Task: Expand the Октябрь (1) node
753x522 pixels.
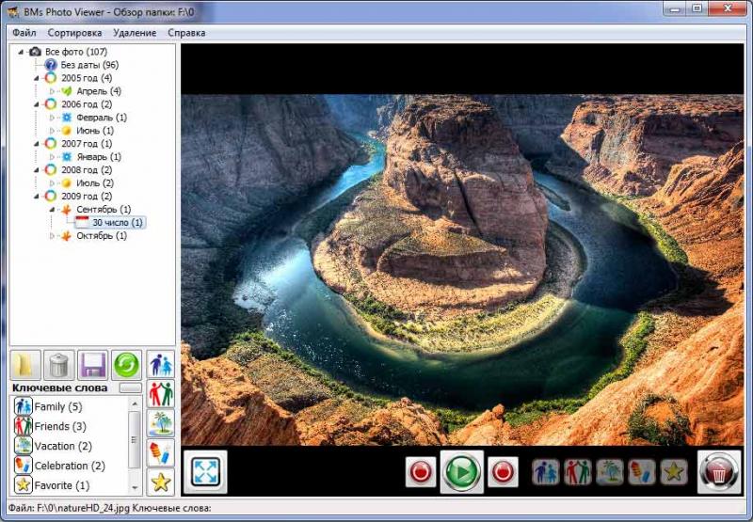Action: (52, 235)
